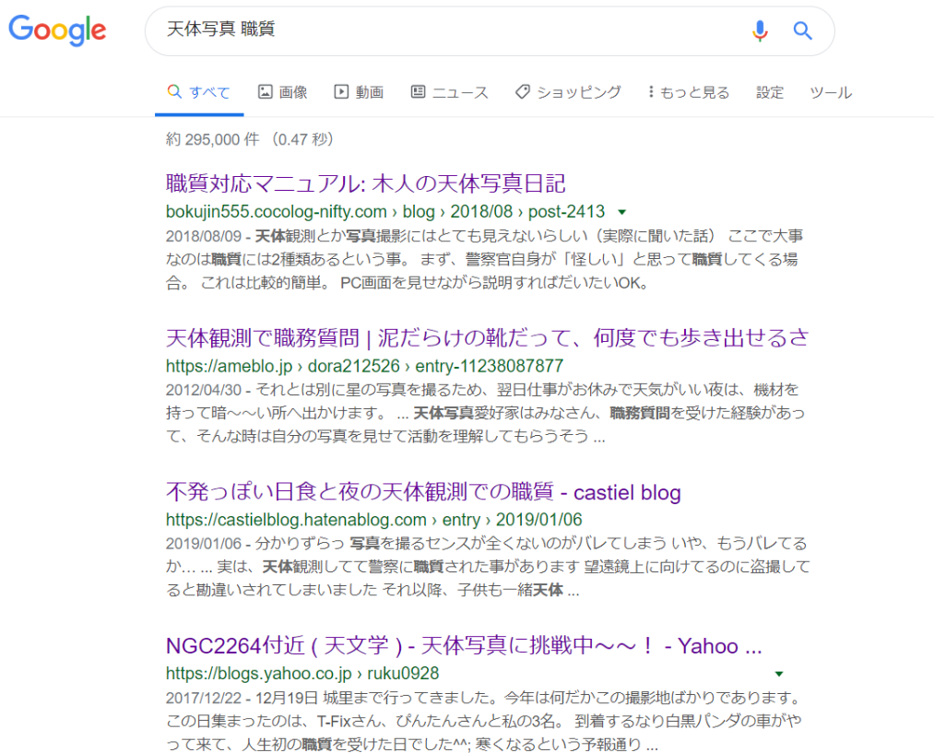This screenshot has height=753, width=934.
Task: Open ツール search tools
Action: coord(831,92)
